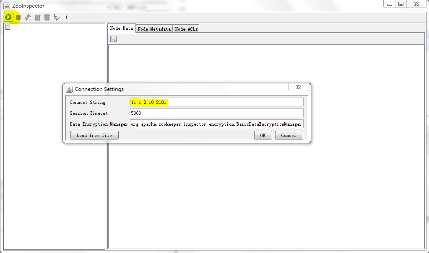
Task: Select the Refresh nodes icon
Action: click(x=28, y=17)
